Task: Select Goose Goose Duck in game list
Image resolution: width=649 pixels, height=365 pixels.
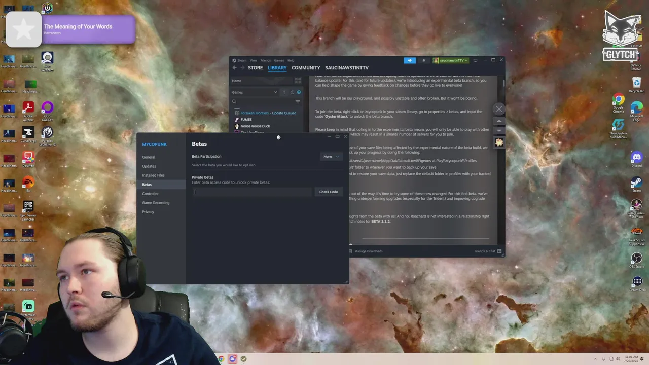Action: pos(255,126)
